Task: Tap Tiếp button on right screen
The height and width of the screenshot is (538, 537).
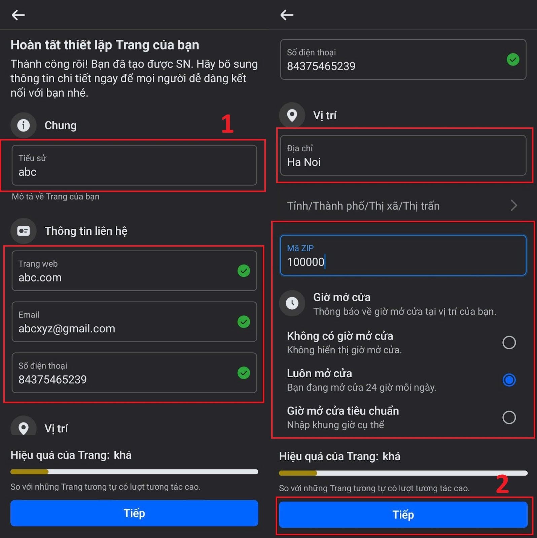Action: 403,515
